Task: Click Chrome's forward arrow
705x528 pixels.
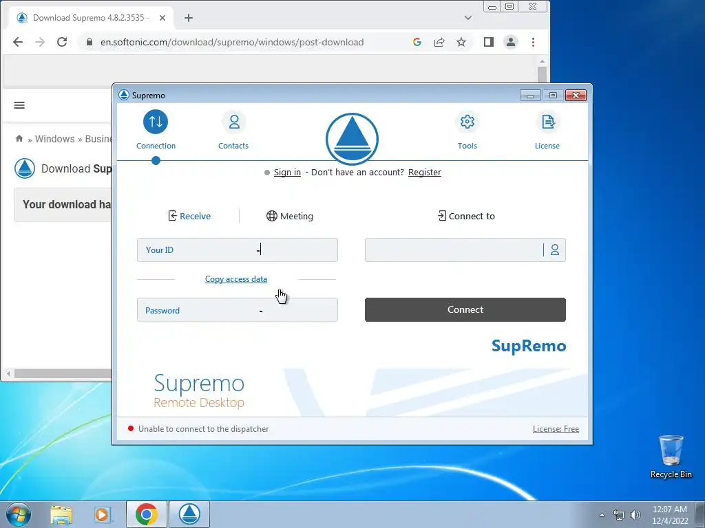Action: (x=40, y=42)
